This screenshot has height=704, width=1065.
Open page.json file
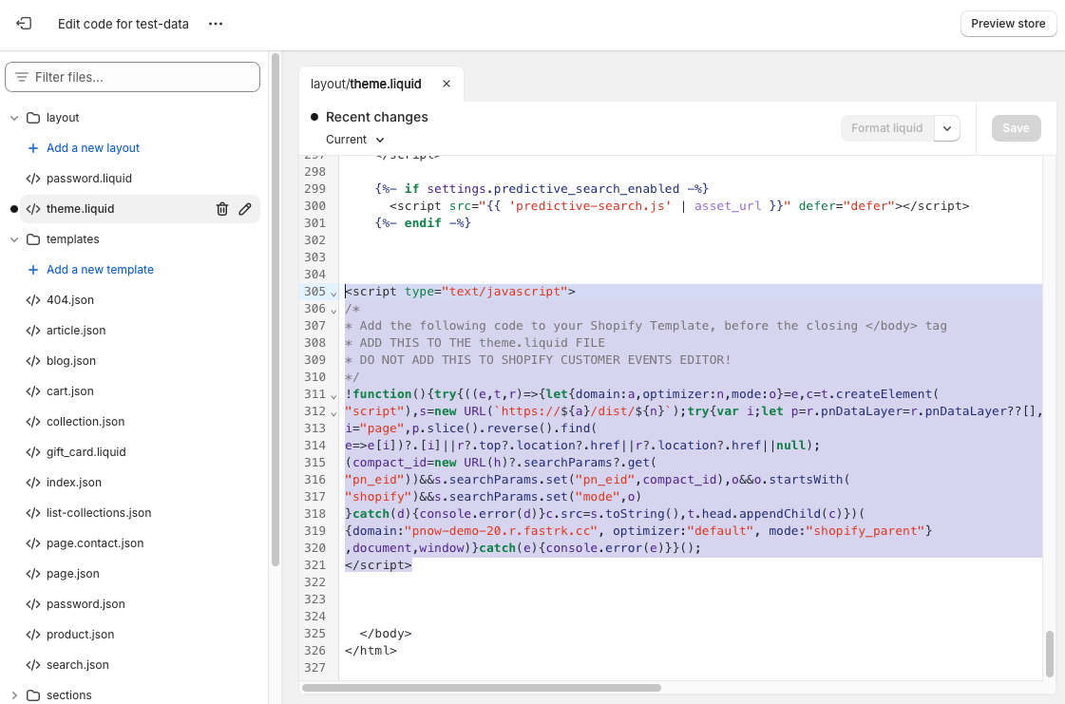click(x=72, y=574)
